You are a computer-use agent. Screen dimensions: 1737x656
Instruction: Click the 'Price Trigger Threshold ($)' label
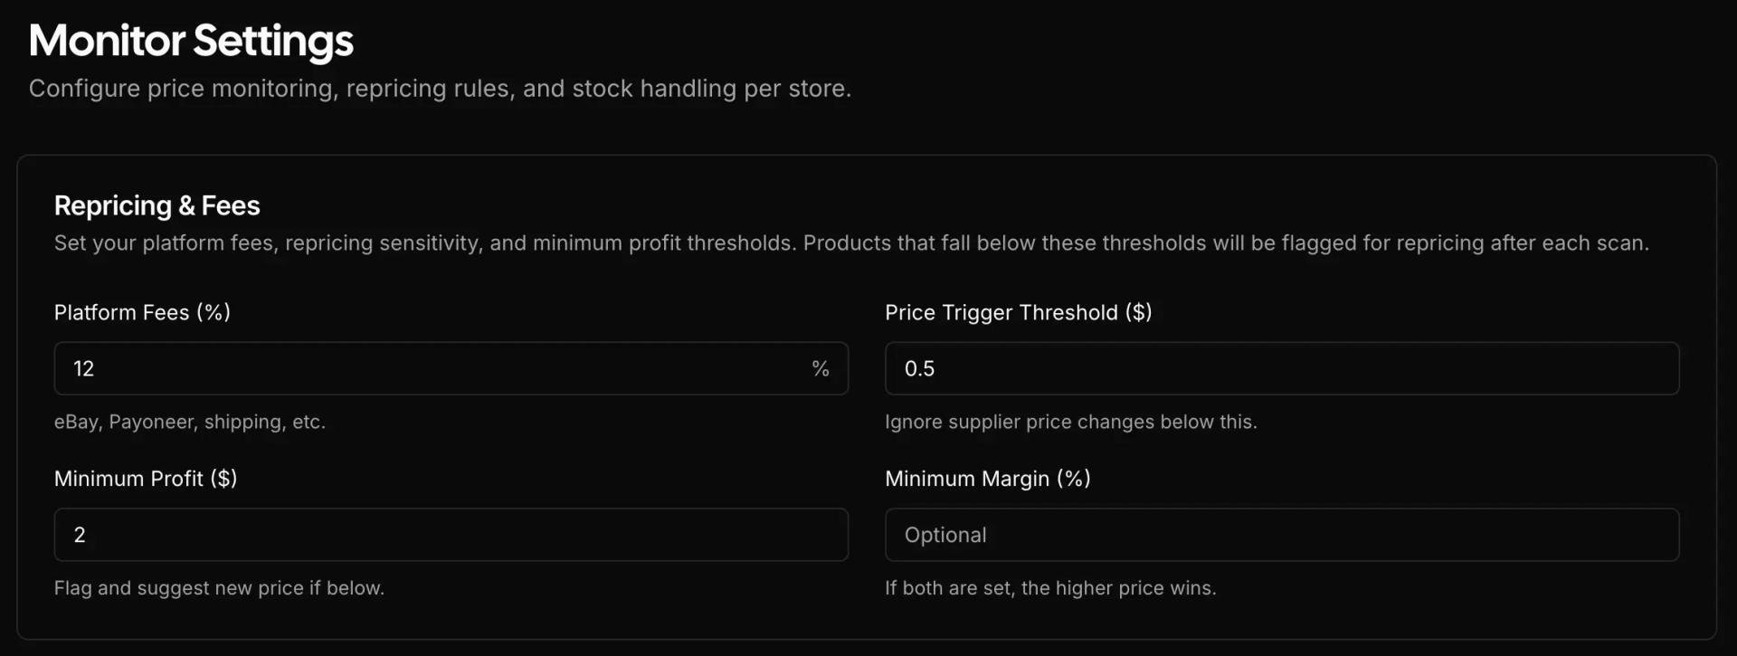click(1018, 312)
